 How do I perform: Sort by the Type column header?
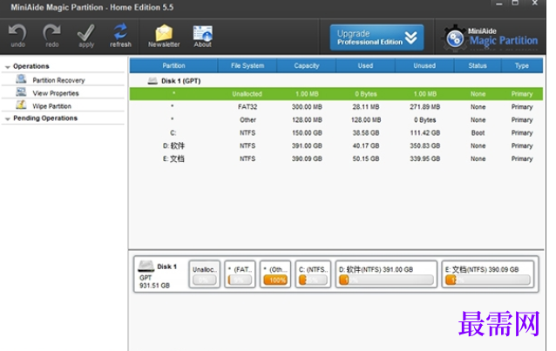coord(522,65)
